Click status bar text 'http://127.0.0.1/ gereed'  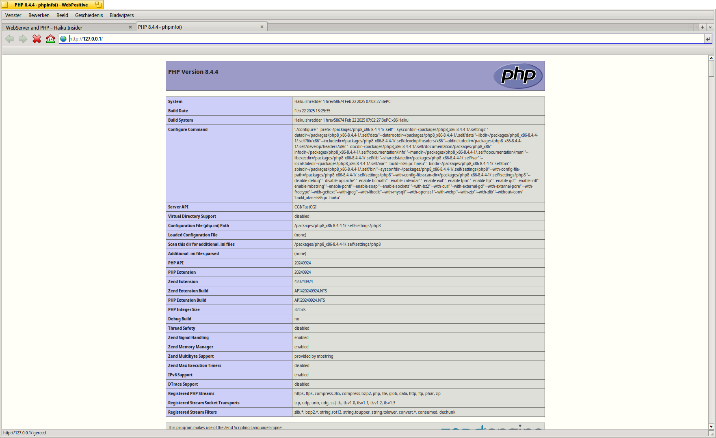(x=25, y=433)
